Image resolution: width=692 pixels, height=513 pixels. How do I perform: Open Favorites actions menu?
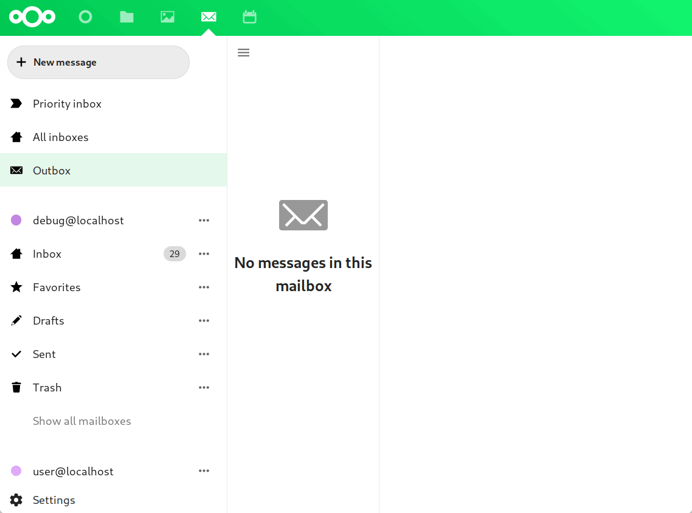[204, 287]
